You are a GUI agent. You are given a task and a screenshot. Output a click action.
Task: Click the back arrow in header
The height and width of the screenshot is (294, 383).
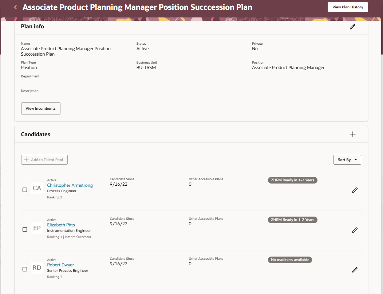[15, 7]
